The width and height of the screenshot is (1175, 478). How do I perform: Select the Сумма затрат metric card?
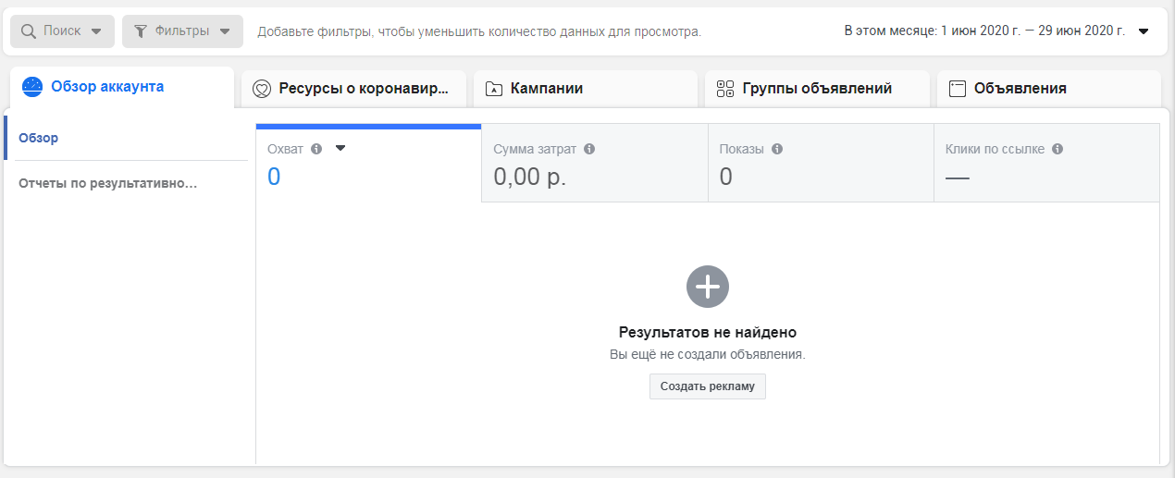point(594,164)
